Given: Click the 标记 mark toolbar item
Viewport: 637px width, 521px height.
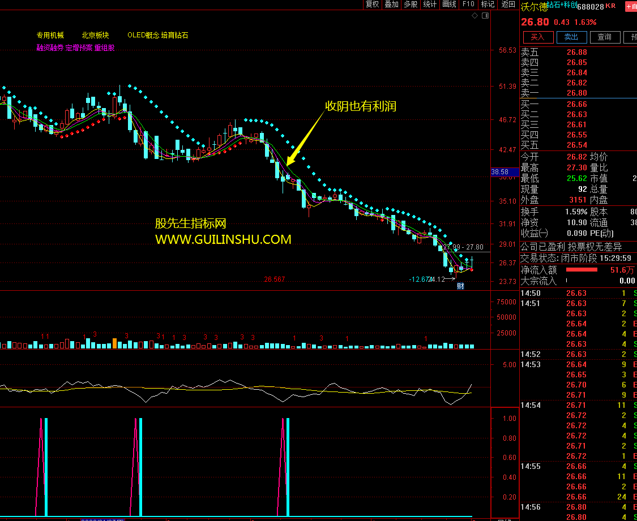Looking at the screenshot, I should [488, 5].
